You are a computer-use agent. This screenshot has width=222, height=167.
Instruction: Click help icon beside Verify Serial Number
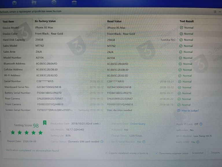tap(144, 142)
